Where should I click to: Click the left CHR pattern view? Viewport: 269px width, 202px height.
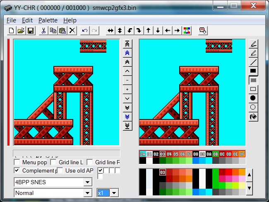tap(67, 92)
